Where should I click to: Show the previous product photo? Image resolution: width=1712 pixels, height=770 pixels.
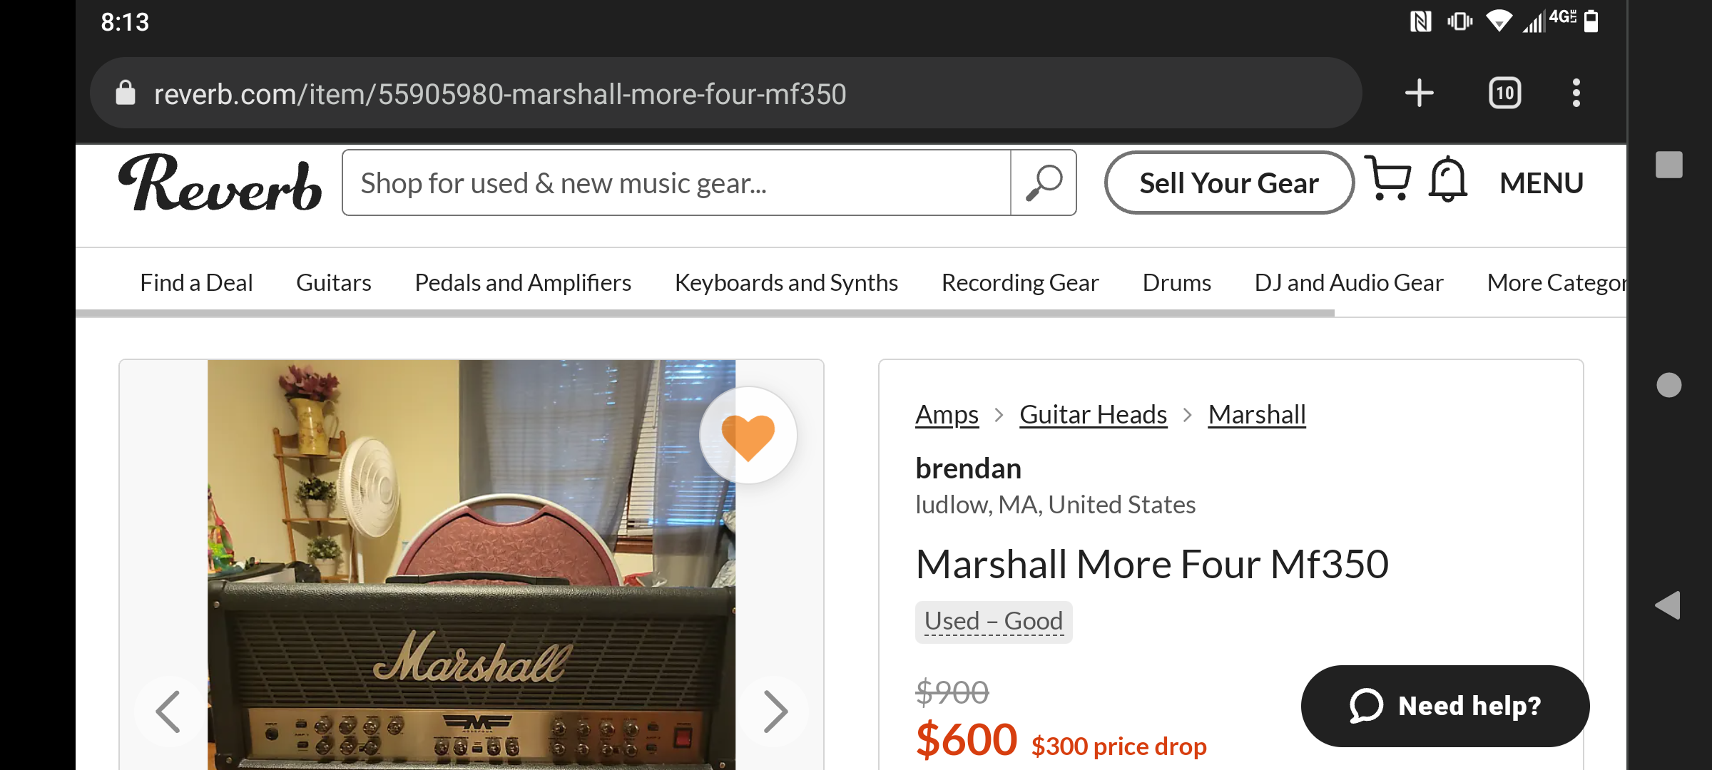click(168, 711)
